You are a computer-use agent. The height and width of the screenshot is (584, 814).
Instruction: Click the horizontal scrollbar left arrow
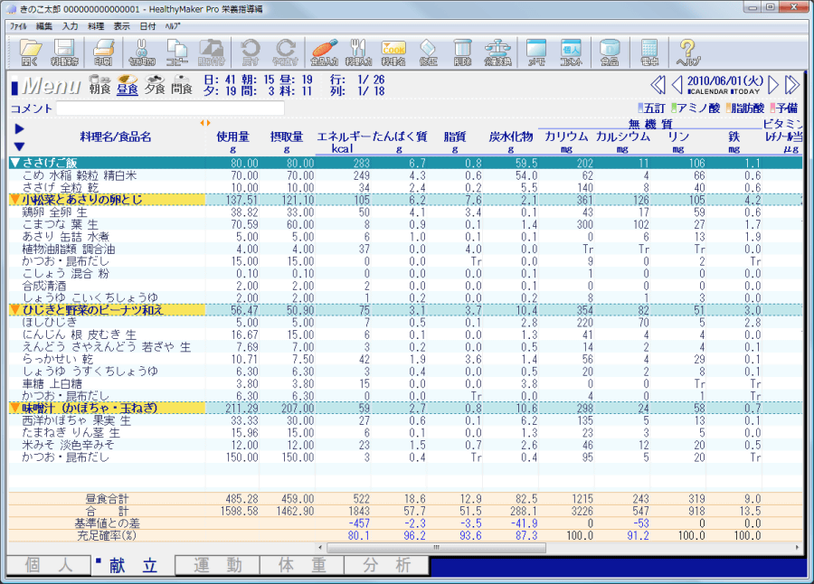[x=320, y=548]
